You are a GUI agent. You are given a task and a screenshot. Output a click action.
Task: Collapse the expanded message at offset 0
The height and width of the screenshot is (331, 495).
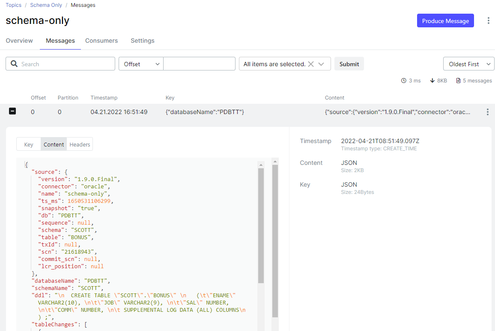pos(12,111)
